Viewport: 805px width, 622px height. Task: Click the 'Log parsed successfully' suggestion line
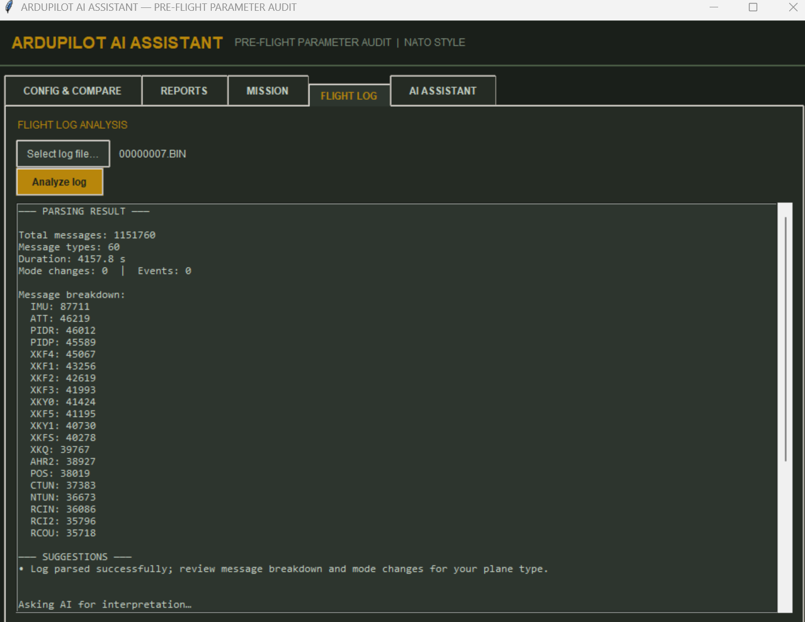point(283,569)
